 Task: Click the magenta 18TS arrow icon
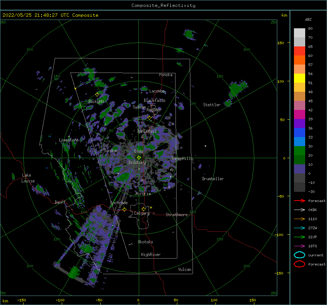coord(299,246)
